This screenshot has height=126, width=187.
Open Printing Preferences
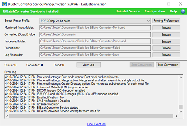(166, 21)
